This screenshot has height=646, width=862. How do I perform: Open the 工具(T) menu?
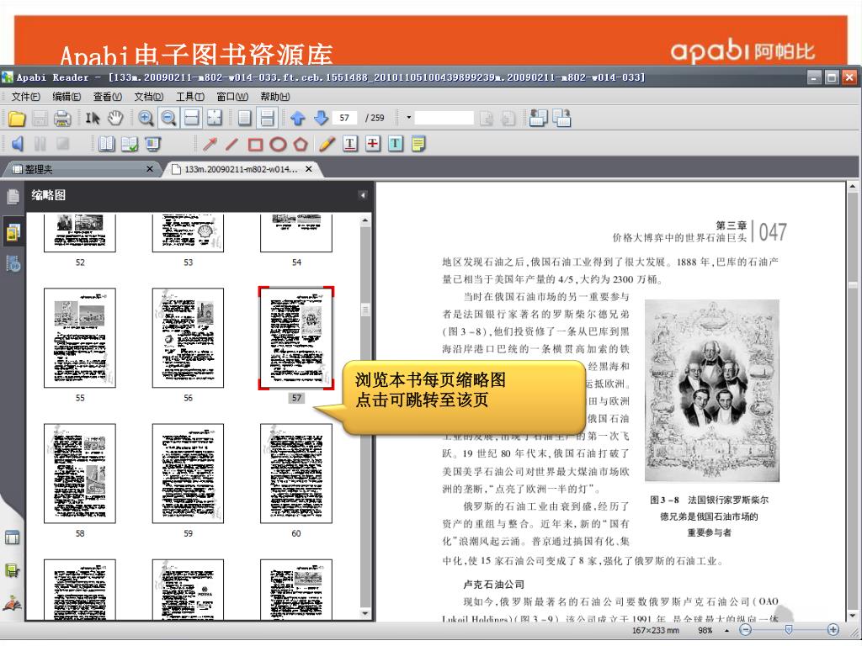click(189, 97)
